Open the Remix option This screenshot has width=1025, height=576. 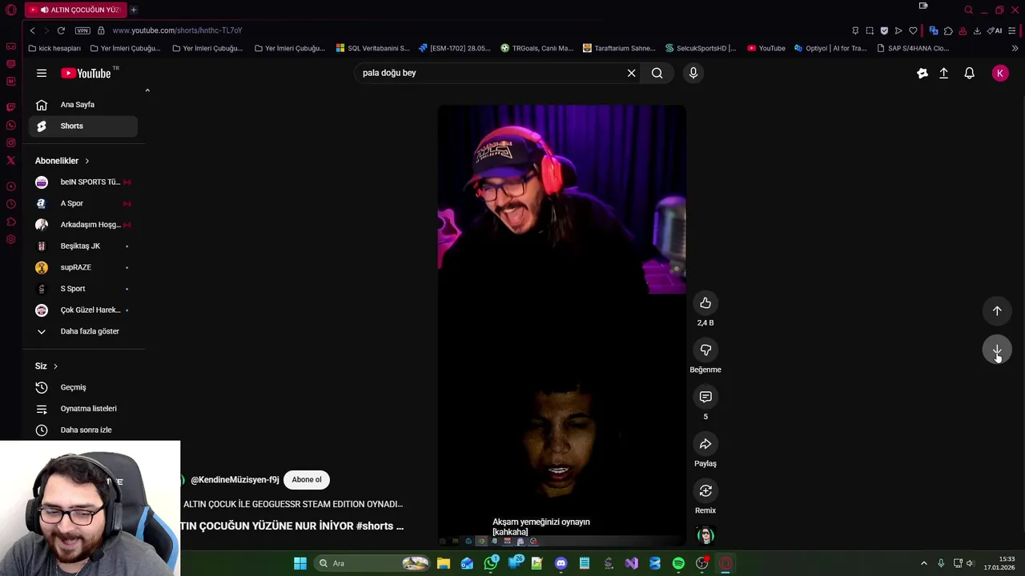[705, 490]
